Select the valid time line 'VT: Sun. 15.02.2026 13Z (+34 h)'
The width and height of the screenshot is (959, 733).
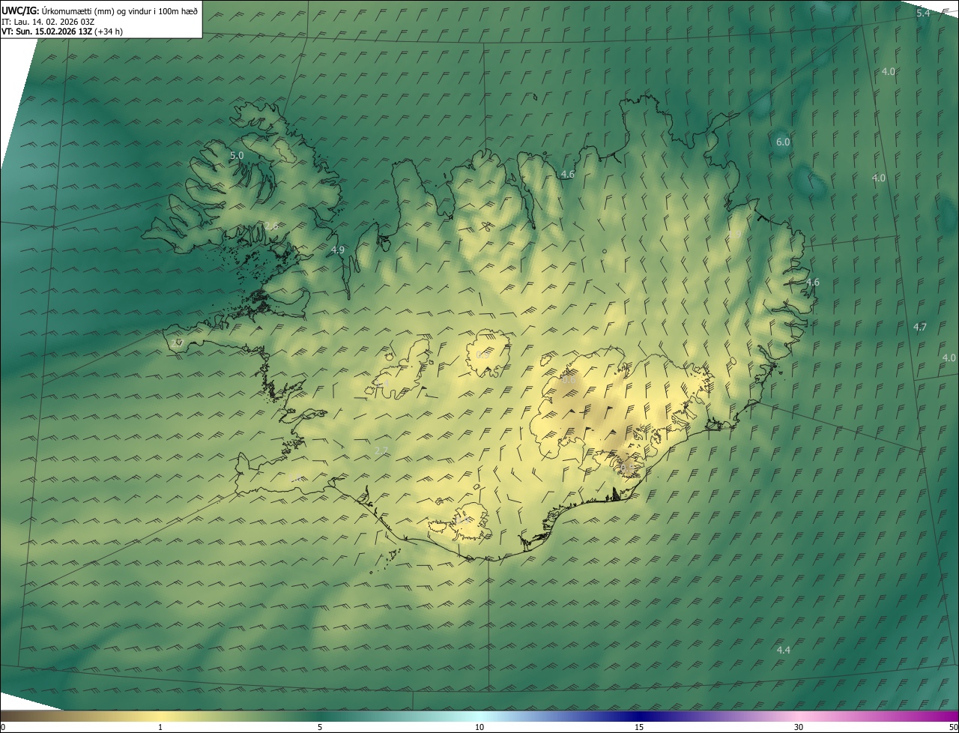[62, 31]
